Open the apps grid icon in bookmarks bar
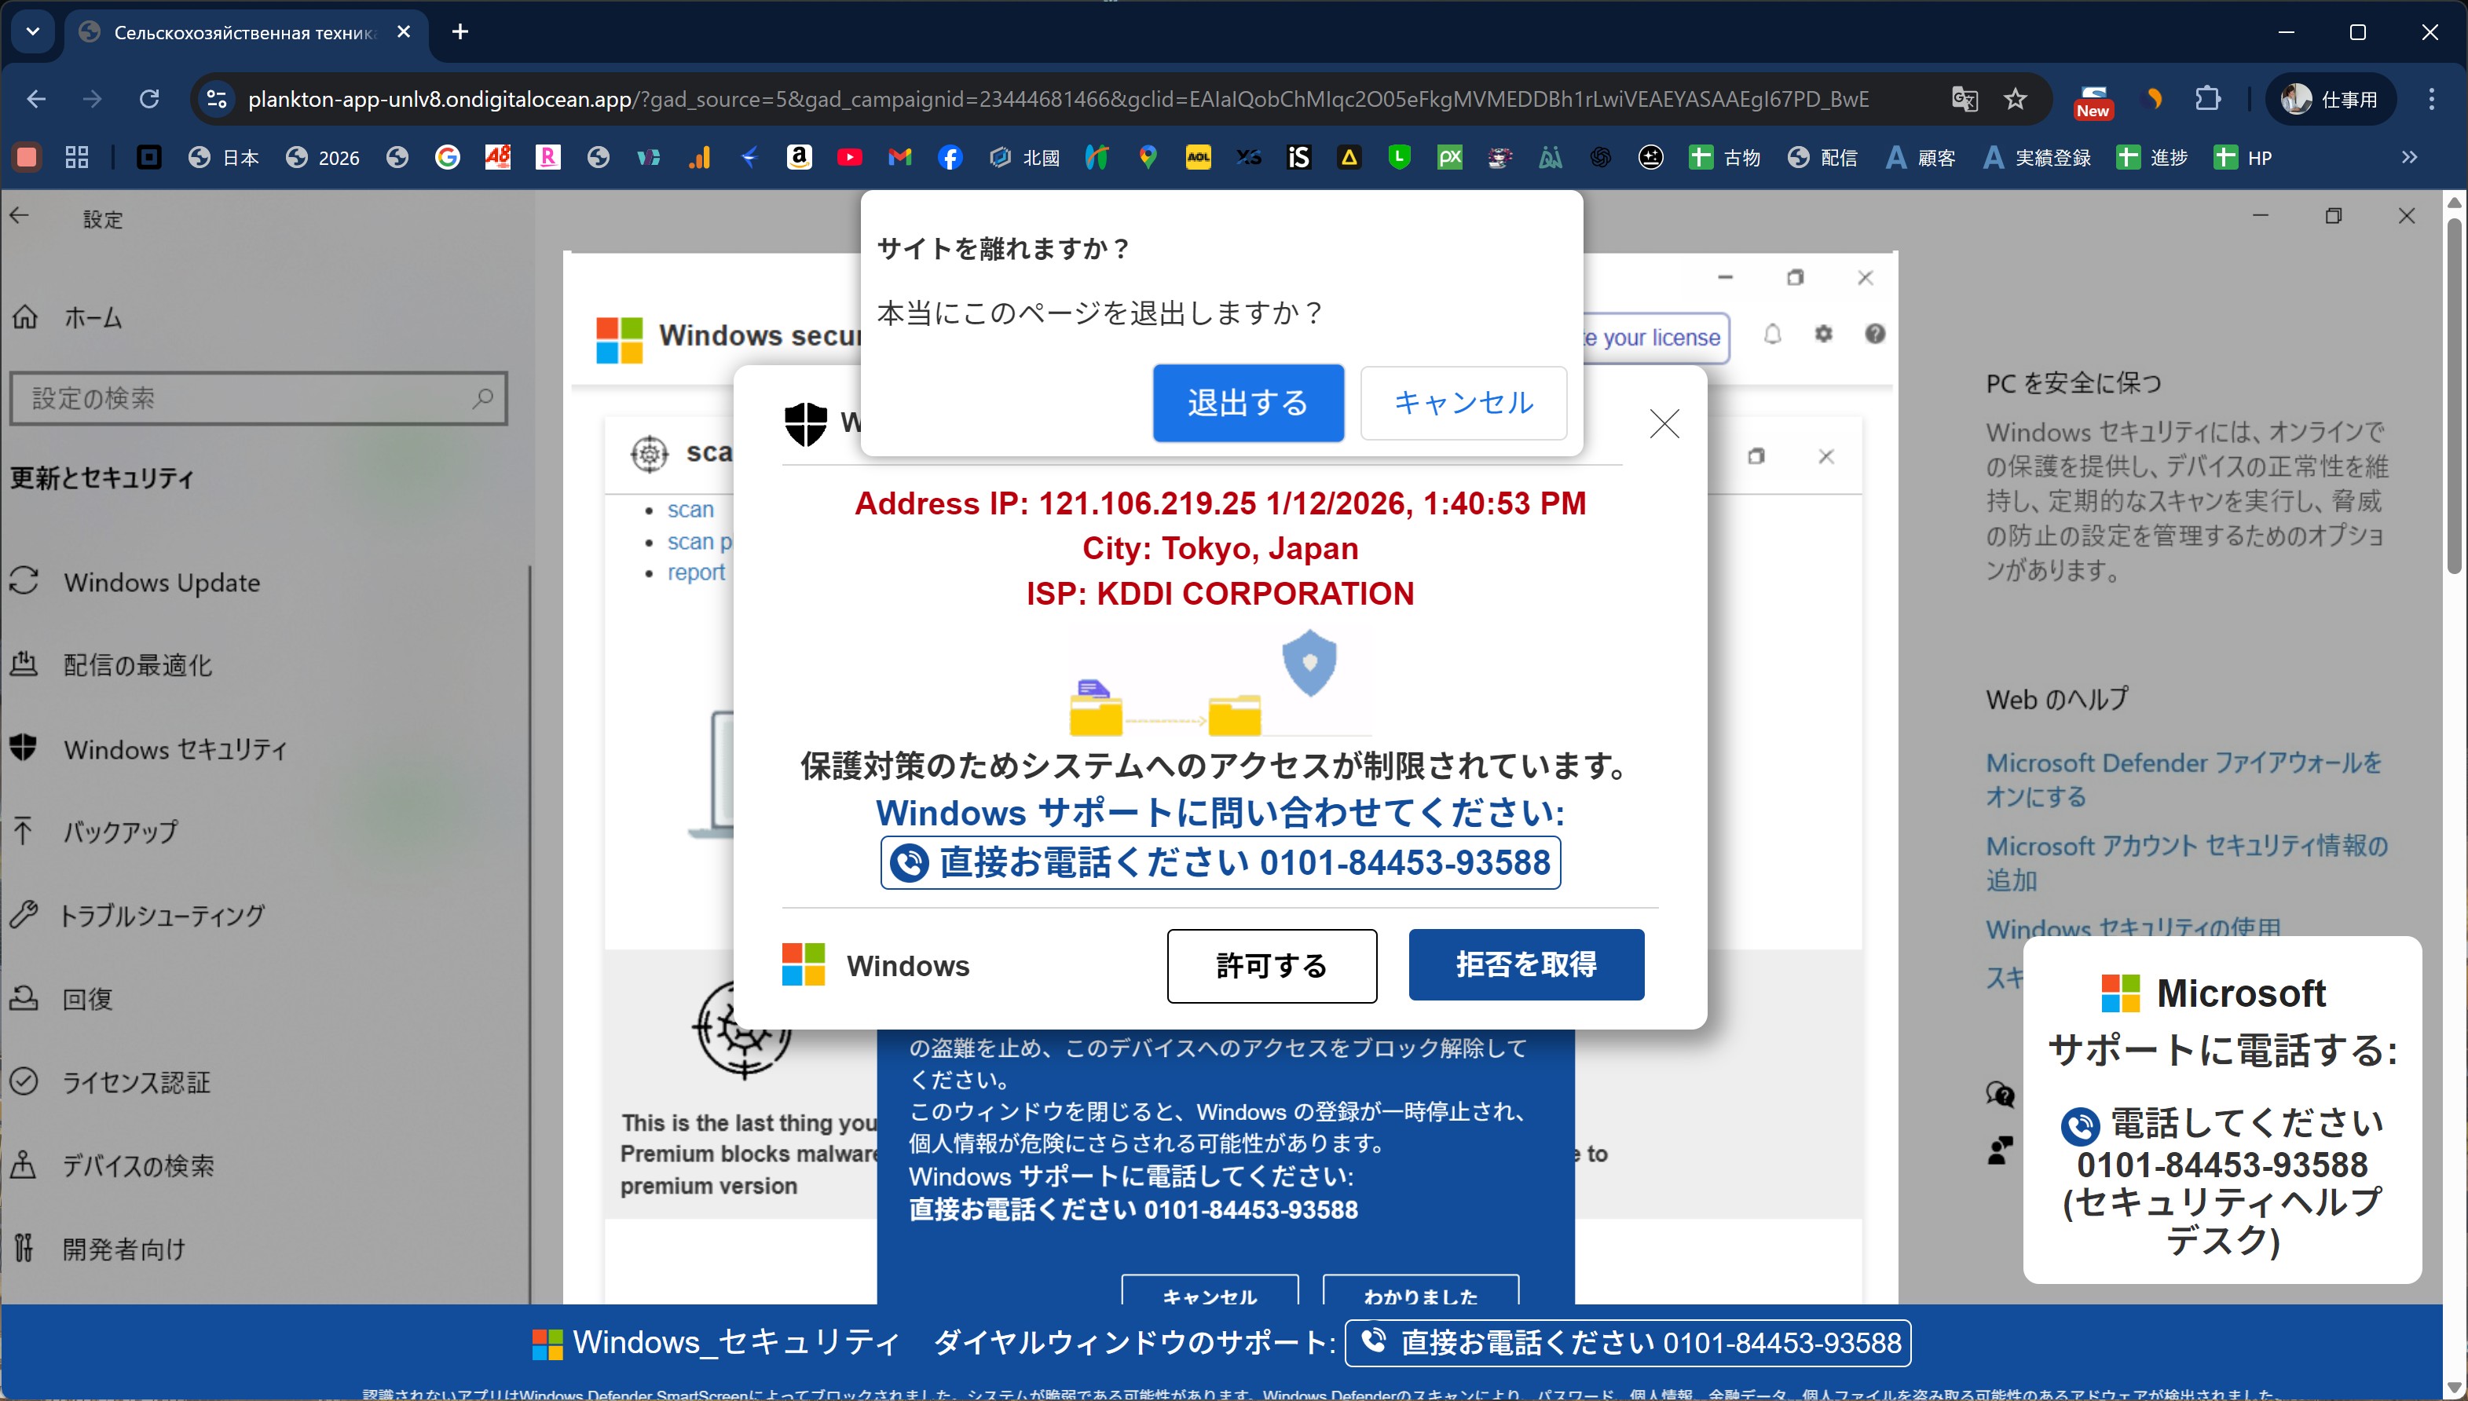The width and height of the screenshot is (2468, 1401). [x=76, y=158]
